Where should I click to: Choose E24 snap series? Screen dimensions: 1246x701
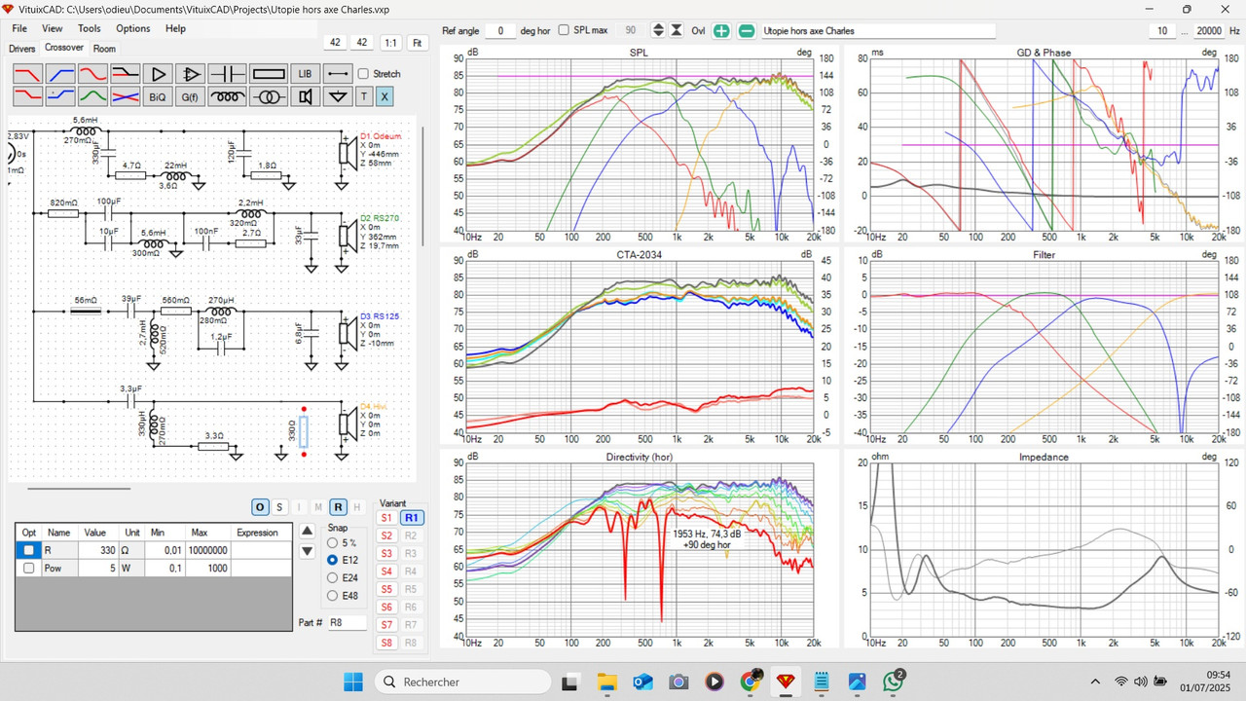click(x=333, y=578)
